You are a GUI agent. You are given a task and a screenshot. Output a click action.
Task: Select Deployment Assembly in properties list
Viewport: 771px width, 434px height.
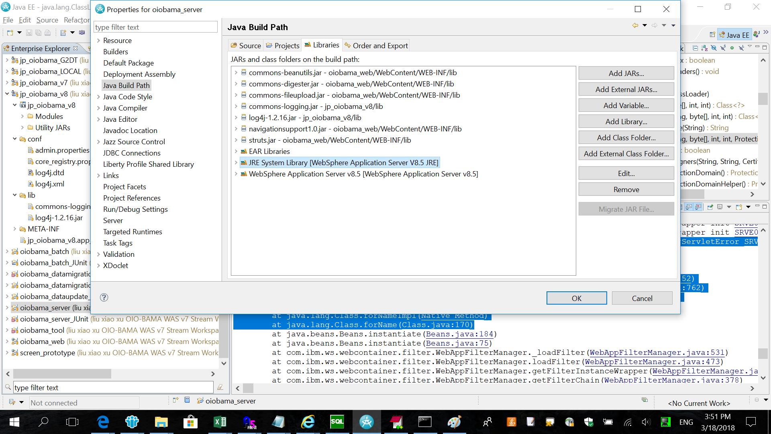pyautogui.click(x=139, y=74)
